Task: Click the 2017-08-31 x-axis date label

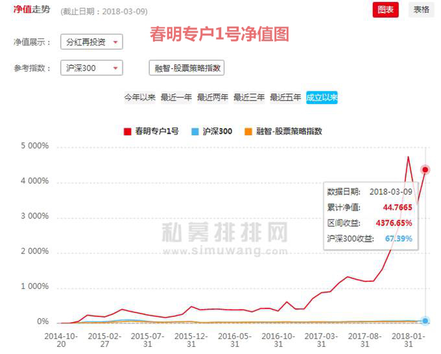Action: [364, 340]
